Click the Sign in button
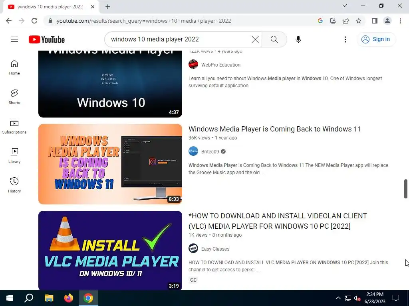Image resolution: width=409 pixels, height=306 pixels. coord(376,39)
